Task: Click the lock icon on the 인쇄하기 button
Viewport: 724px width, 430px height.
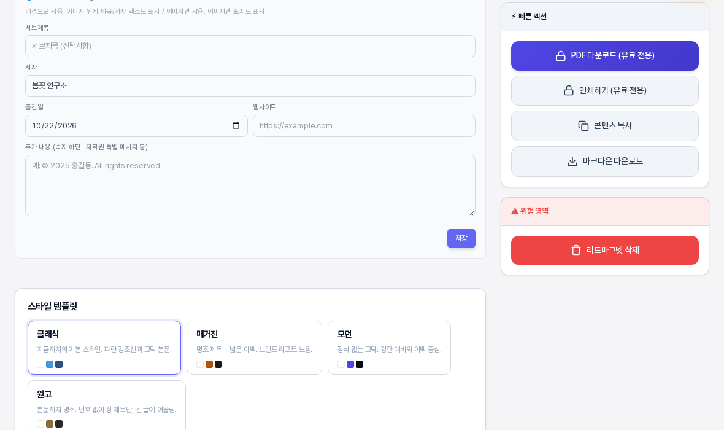Action: click(x=569, y=91)
